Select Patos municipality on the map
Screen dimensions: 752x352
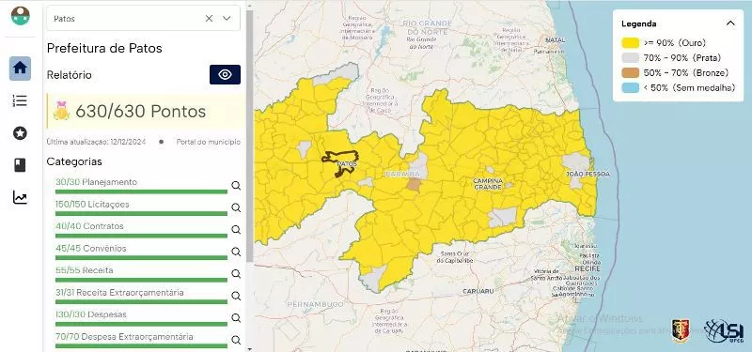tap(339, 163)
